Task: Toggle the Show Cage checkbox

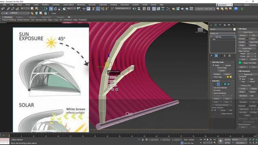Action: tap(213, 77)
